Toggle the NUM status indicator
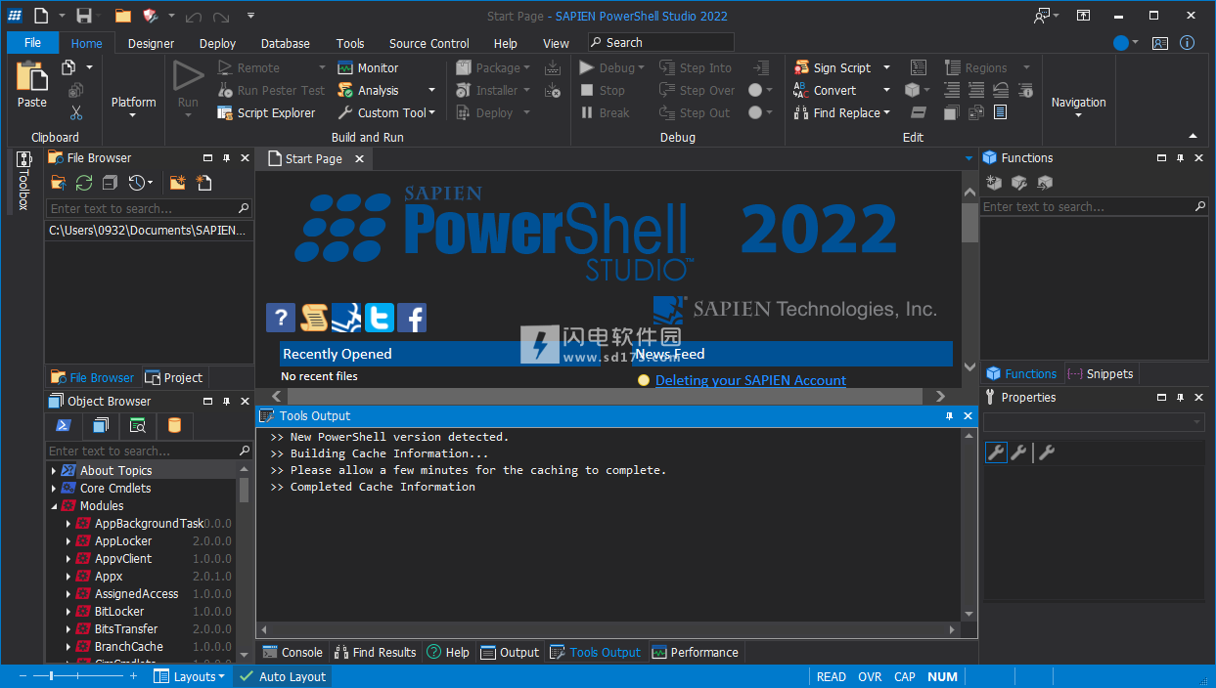1216x688 pixels. pyautogui.click(x=942, y=676)
